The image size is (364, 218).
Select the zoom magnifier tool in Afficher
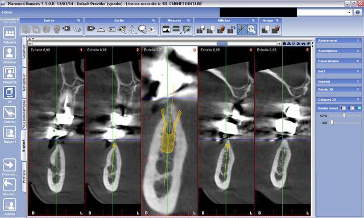(251, 29)
